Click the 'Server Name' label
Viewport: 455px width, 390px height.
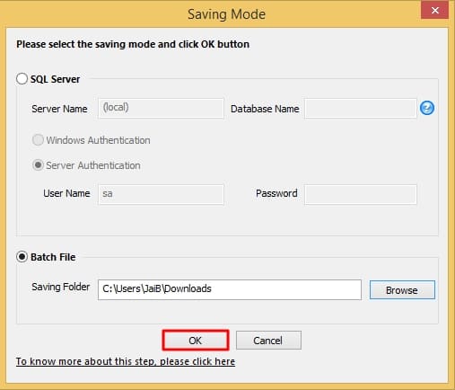[59, 109]
